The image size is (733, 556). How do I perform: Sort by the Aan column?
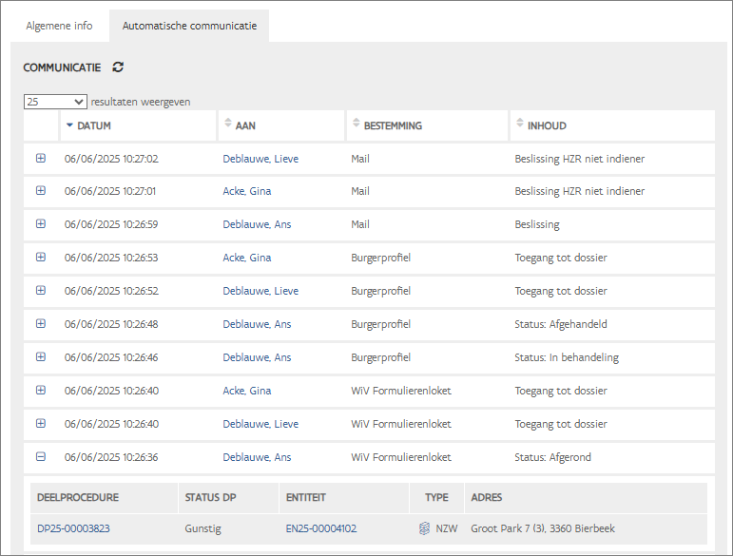[226, 125]
